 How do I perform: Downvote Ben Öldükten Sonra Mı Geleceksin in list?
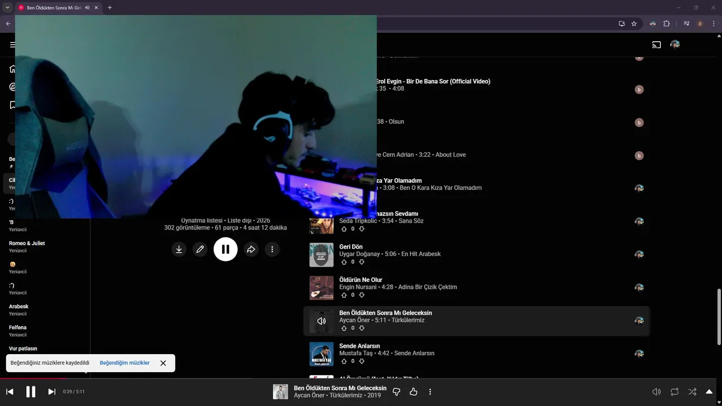point(362,328)
